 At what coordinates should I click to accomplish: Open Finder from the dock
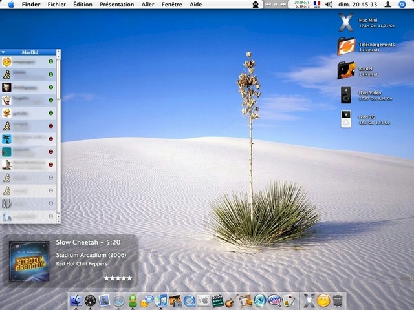pos(76,300)
